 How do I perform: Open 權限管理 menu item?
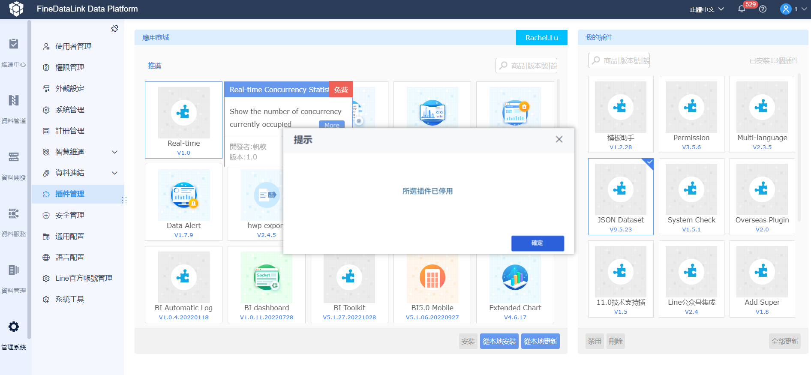[x=78, y=67]
